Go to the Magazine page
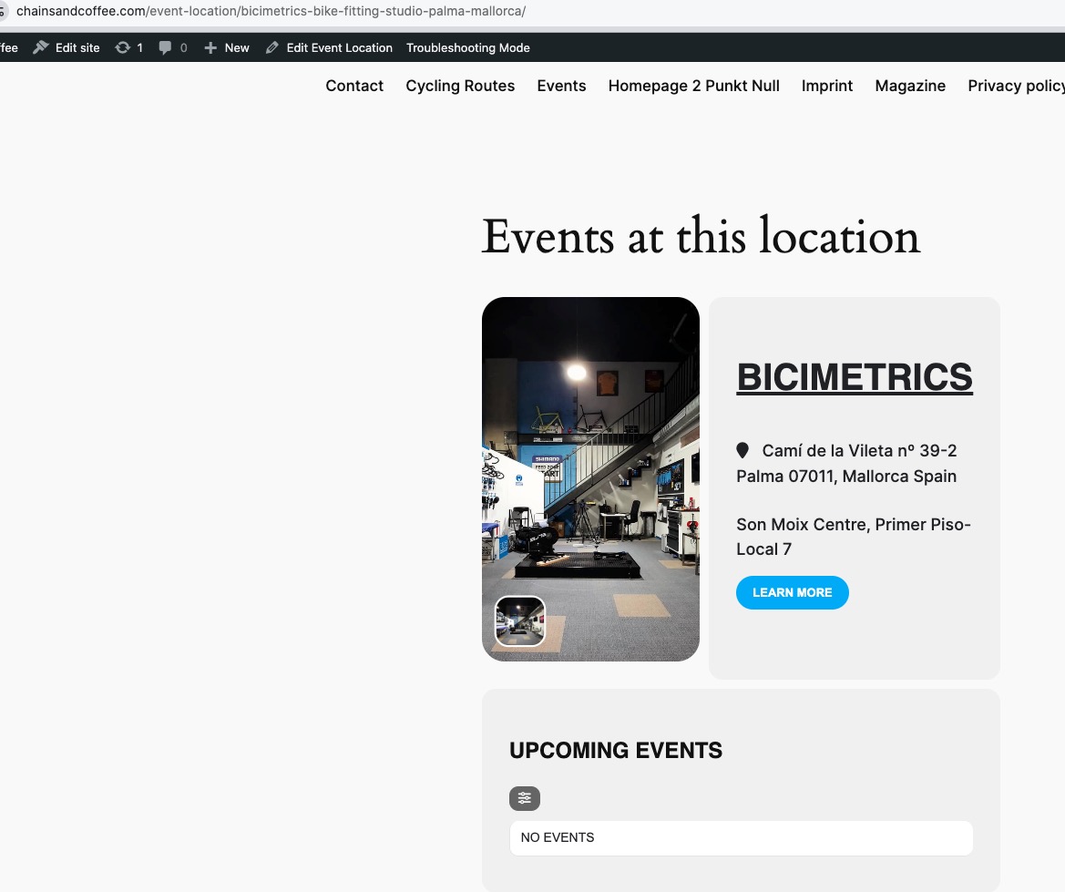Screen dimensions: 1065x892 [x=910, y=86]
